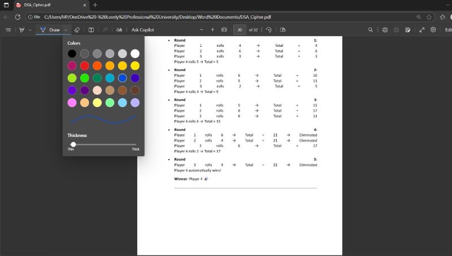This screenshot has height=256, width=452.
Task: Pick the black color swatch
Action: pos(72,54)
